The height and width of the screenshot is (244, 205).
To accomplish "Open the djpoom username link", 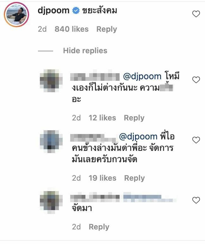I will (x=53, y=11).
